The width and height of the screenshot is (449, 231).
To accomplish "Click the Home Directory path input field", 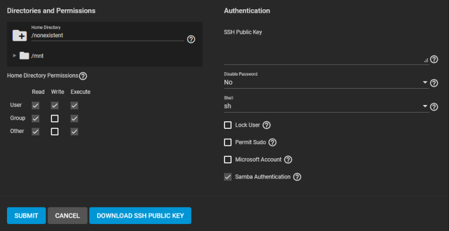I will click(x=108, y=36).
